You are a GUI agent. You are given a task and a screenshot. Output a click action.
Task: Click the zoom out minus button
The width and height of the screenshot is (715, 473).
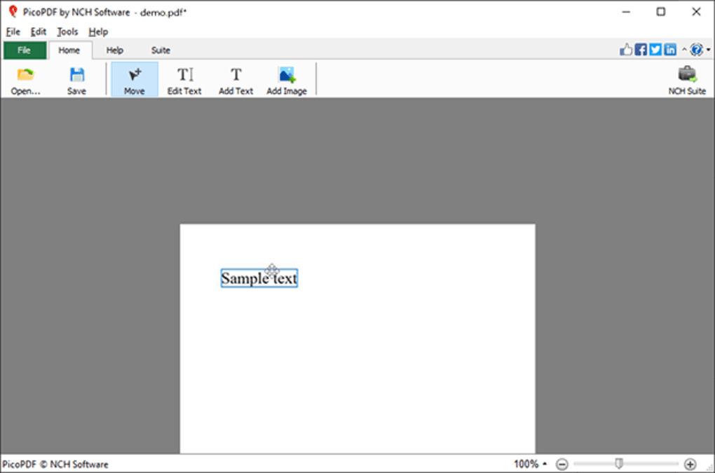coord(562,464)
